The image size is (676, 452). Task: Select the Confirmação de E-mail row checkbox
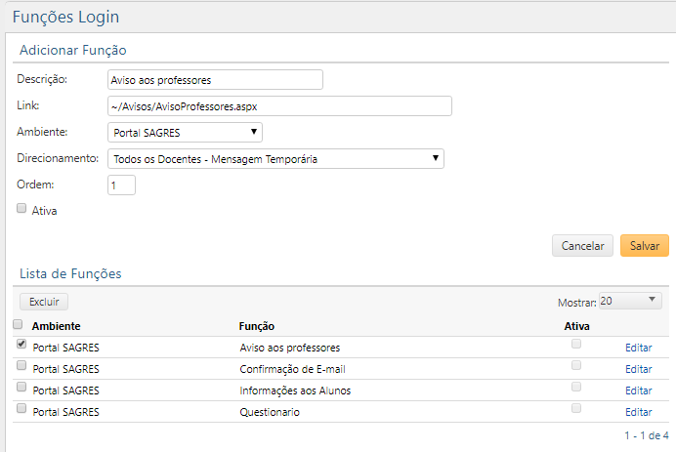coord(21,366)
